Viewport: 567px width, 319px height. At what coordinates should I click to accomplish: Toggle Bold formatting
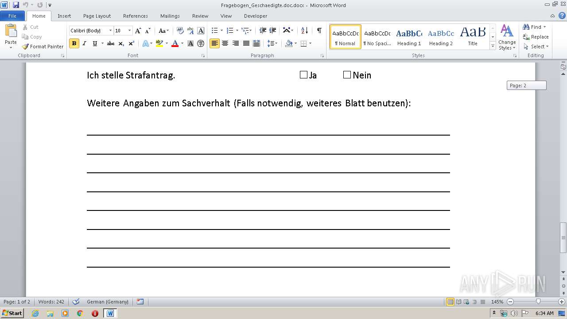click(x=74, y=43)
